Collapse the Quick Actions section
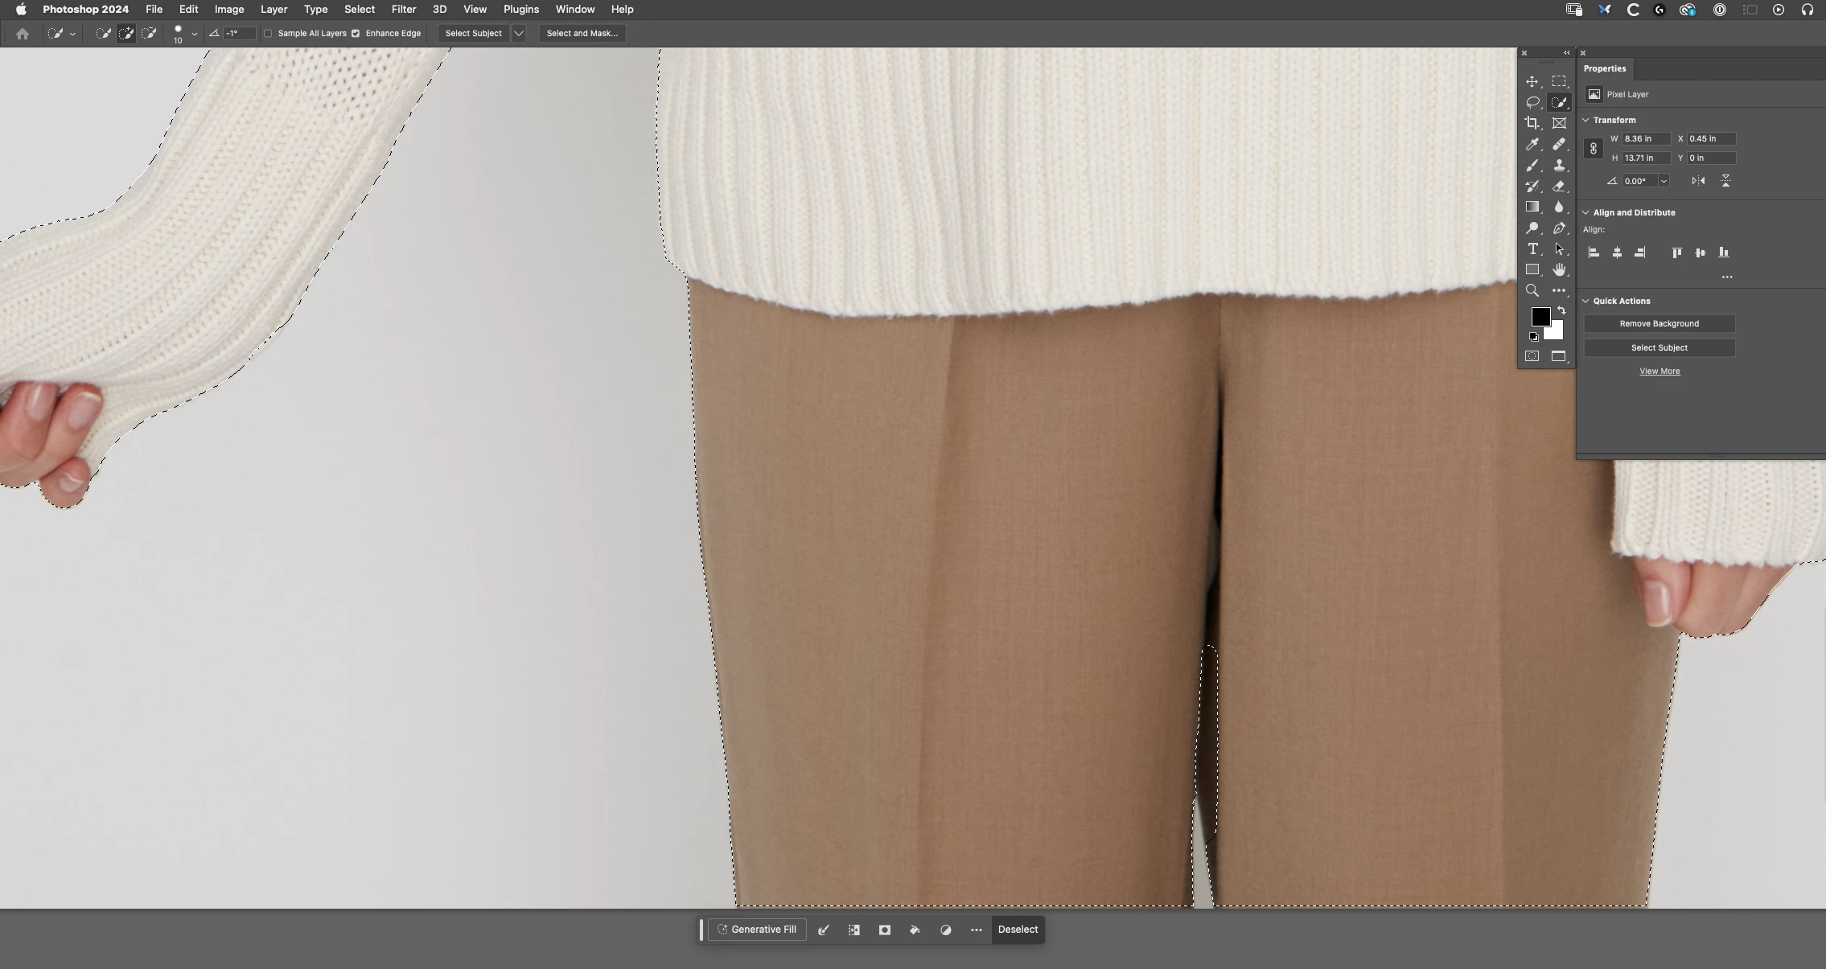Viewport: 1826px width, 969px height. pos(1585,301)
